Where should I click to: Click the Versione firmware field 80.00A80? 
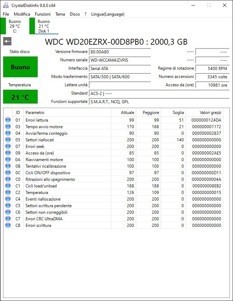pos(120,52)
